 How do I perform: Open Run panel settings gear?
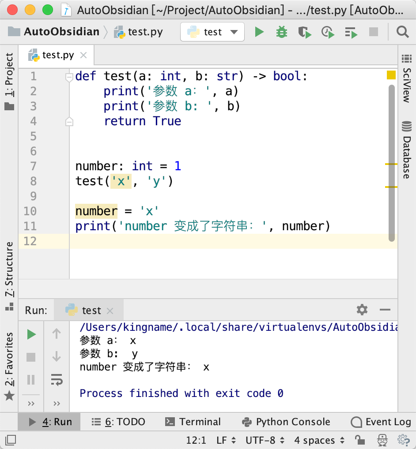coord(362,310)
